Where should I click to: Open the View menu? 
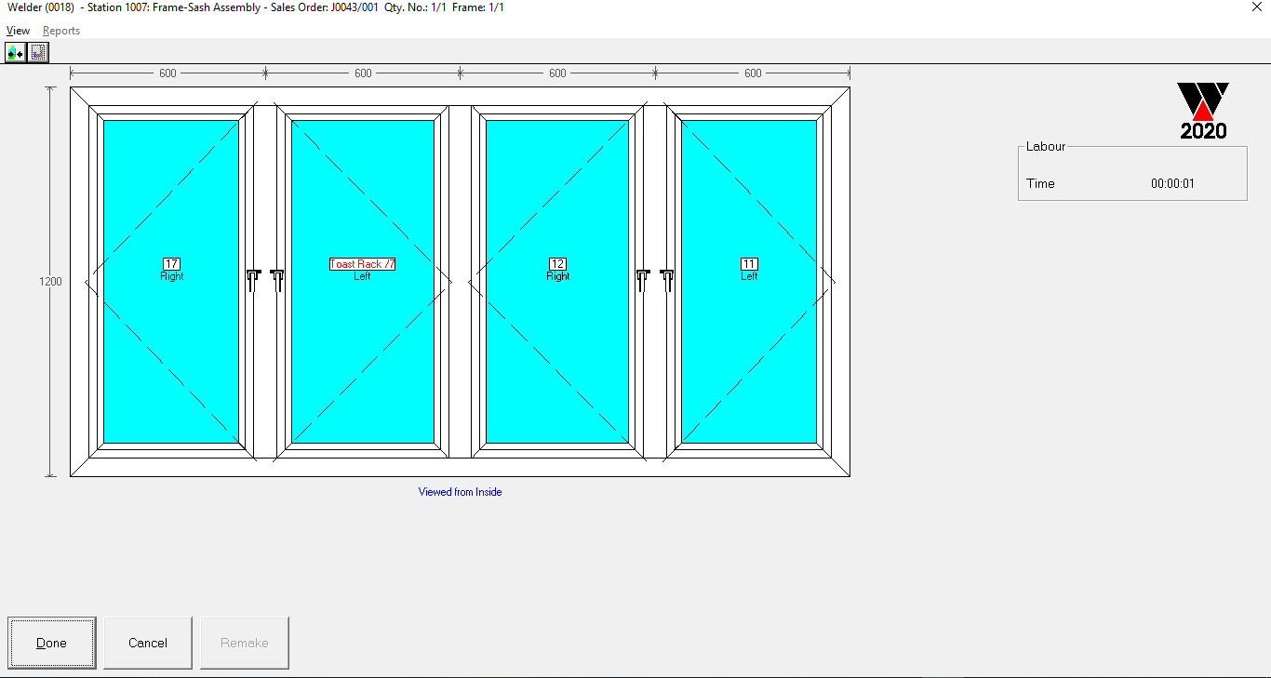pos(18,31)
